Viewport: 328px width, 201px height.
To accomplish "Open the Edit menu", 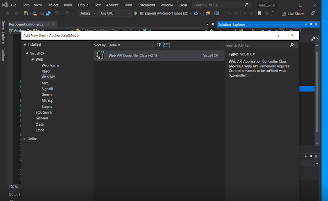I will pyautogui.click(x=25, y=5).
